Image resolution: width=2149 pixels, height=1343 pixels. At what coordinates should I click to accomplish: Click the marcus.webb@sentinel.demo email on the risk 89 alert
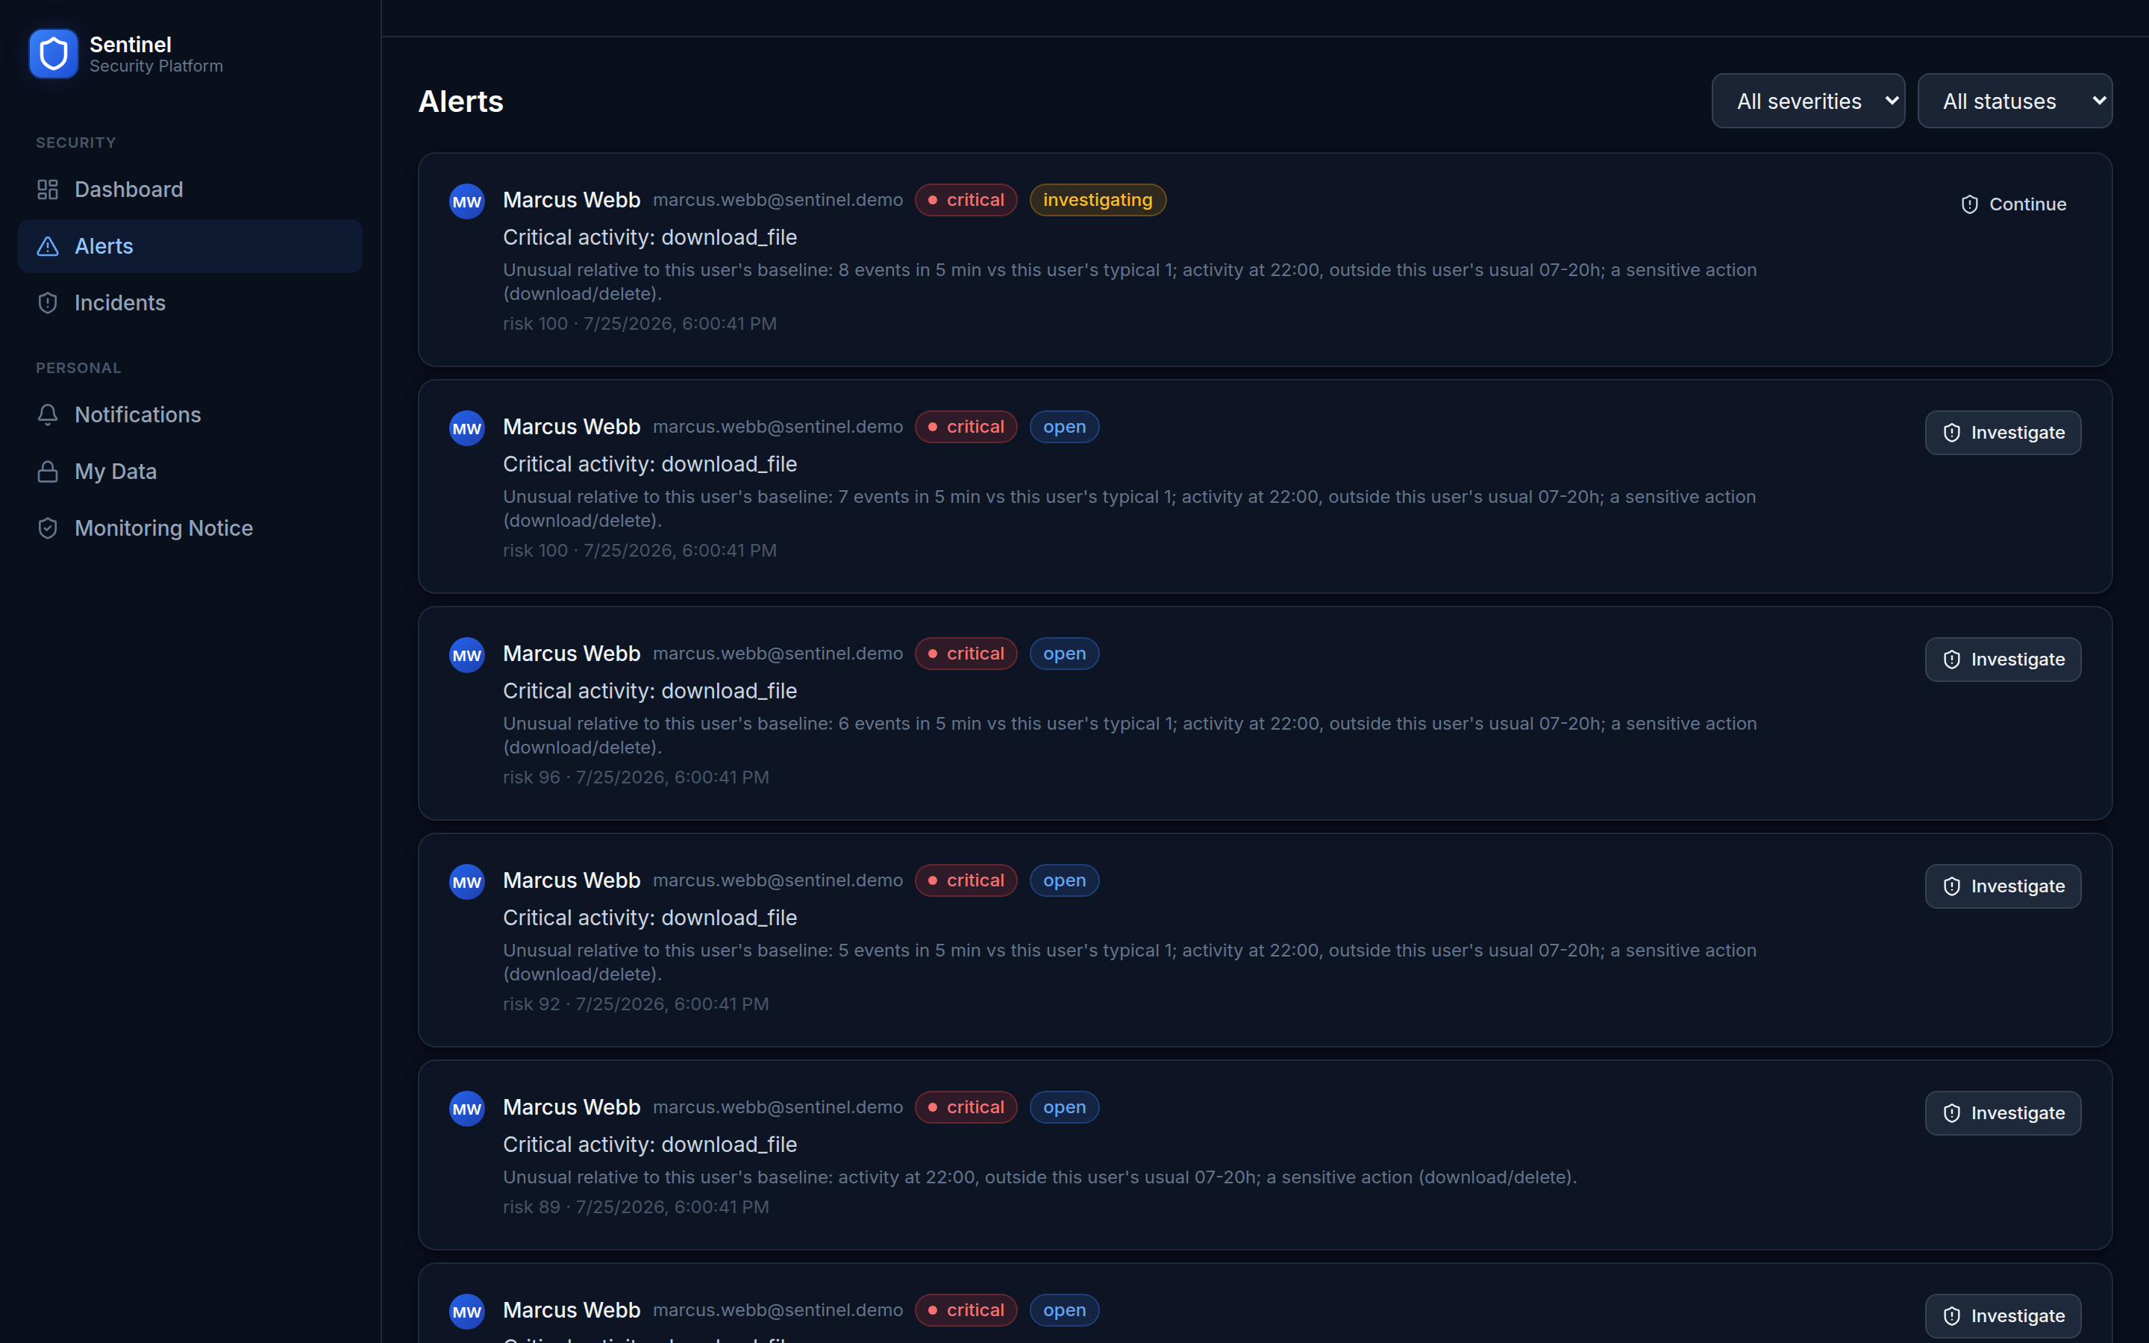point(778,1108)
